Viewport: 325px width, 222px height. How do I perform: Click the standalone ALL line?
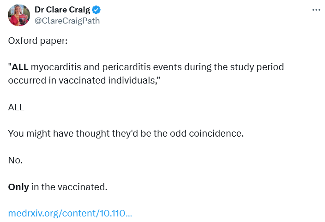[16, 107]
